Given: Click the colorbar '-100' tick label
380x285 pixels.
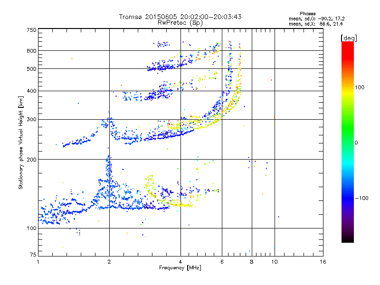Looking at the screenshot, I should 361,198.
